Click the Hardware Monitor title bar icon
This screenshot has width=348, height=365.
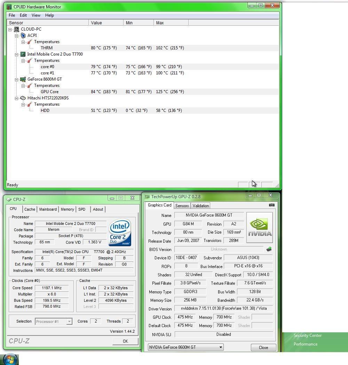point(9,7)
